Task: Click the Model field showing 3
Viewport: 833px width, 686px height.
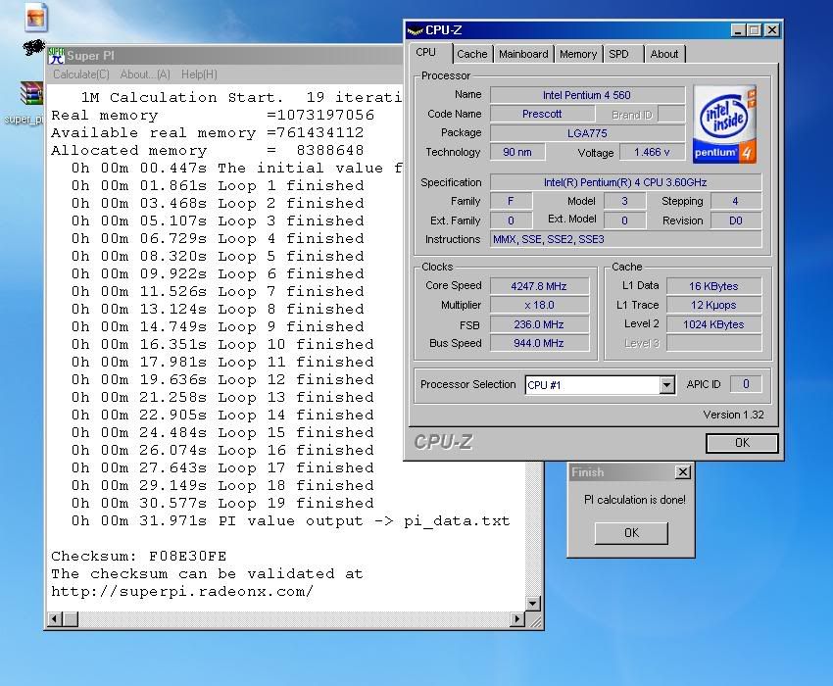Action: 625,201
